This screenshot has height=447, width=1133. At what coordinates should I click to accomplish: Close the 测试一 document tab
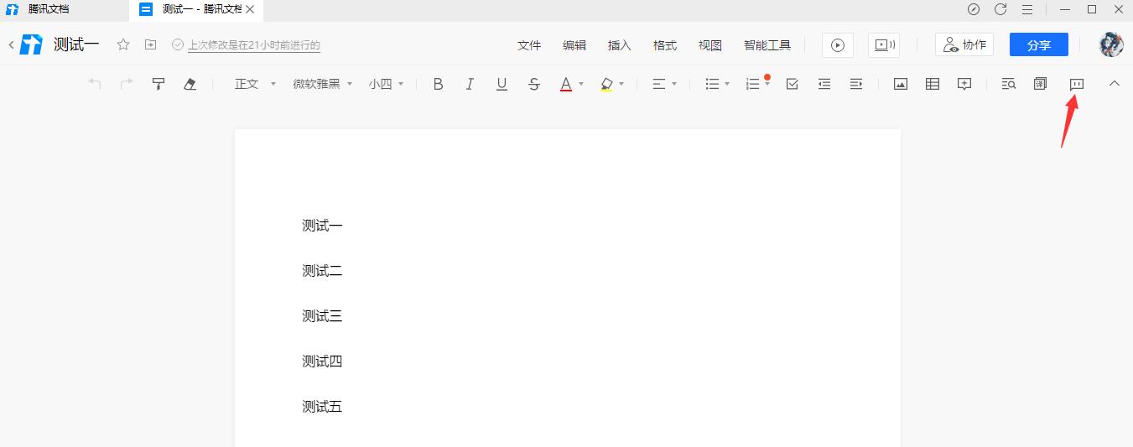249,9
